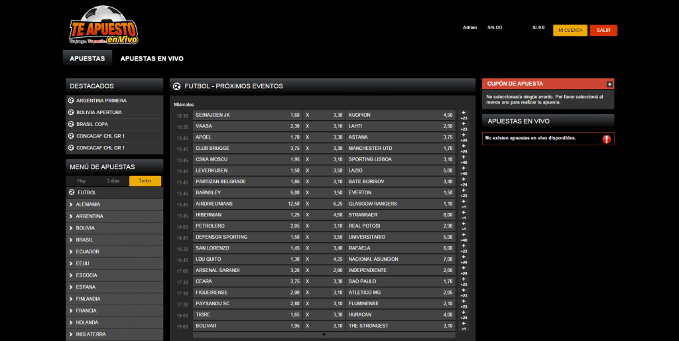Open the Inglaterra country row

114,334
